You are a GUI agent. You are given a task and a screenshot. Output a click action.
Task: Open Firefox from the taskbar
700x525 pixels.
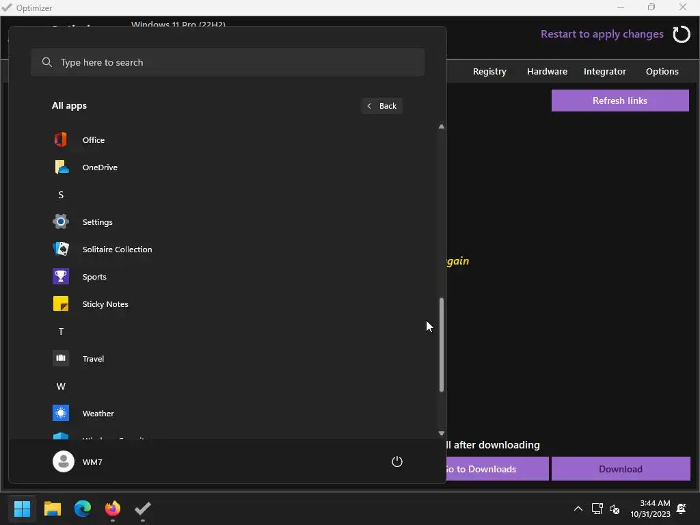113,509
